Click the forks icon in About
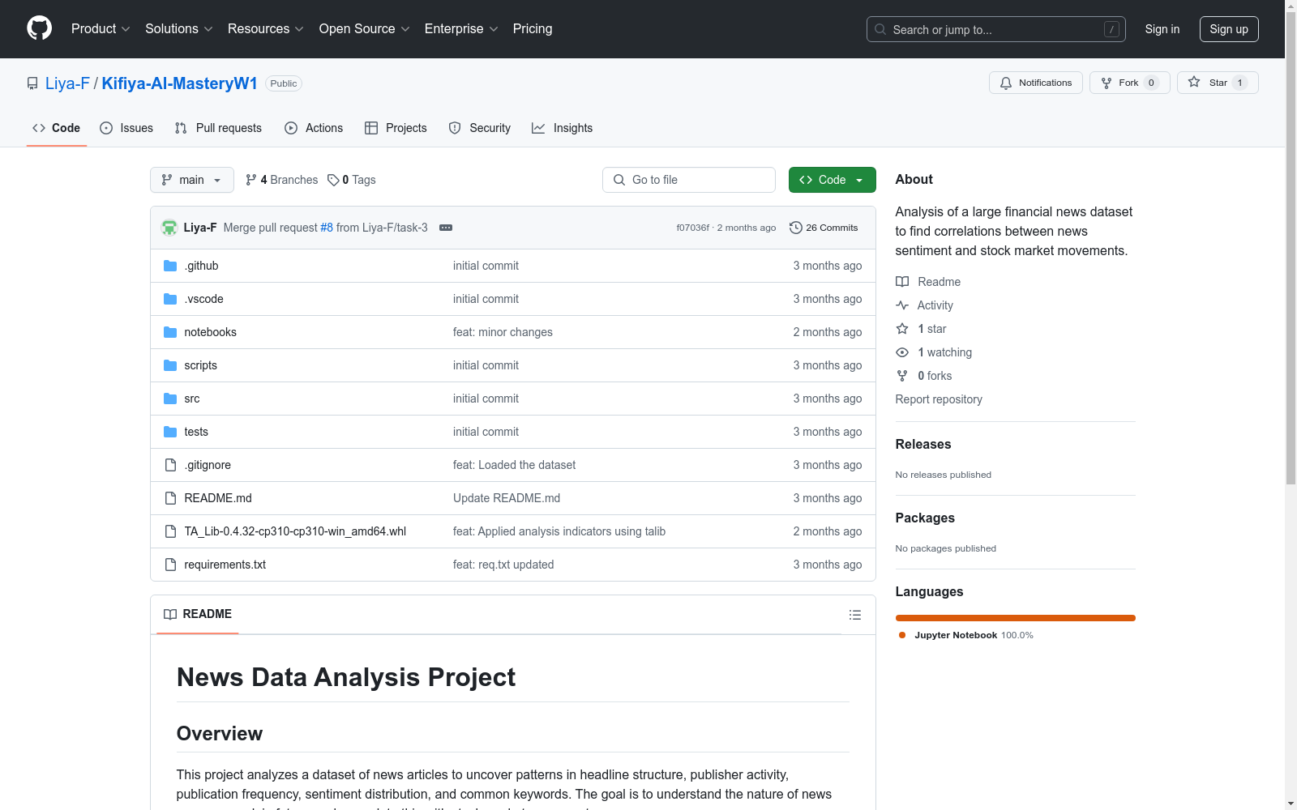 (902, 376)
